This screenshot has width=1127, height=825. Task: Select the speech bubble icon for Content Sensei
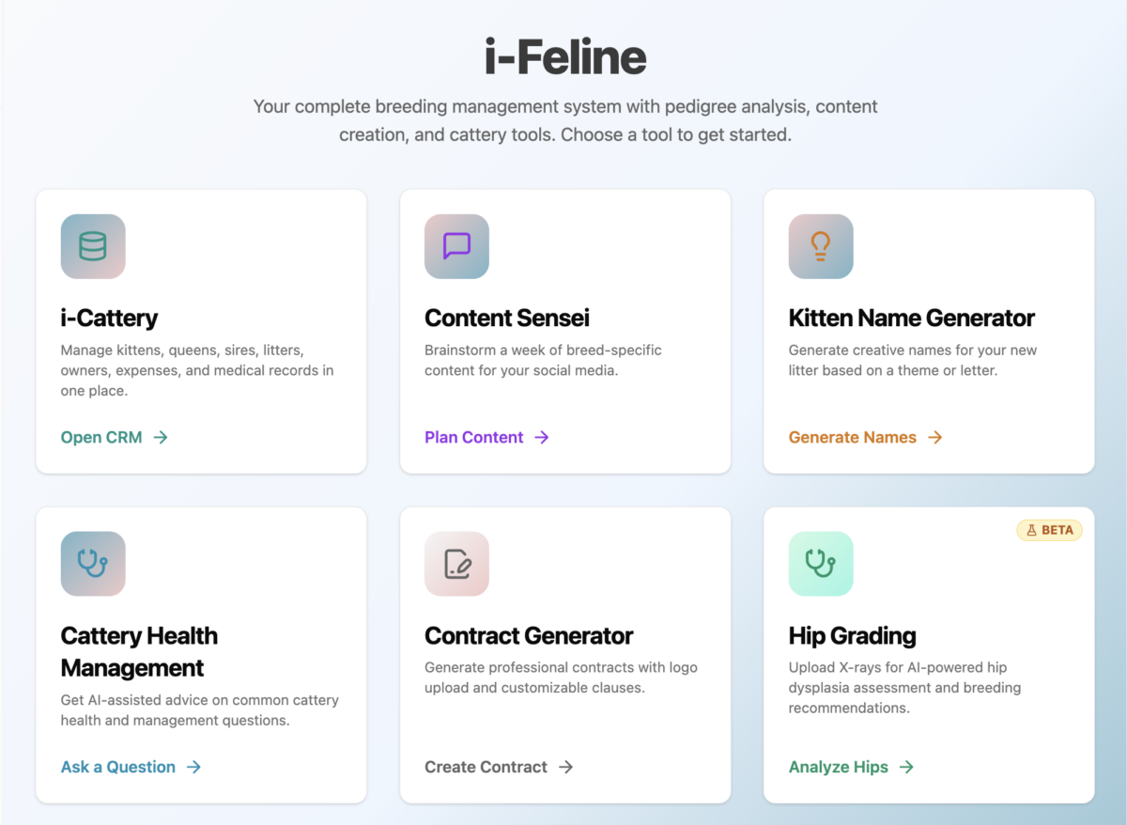pos(456,246)
